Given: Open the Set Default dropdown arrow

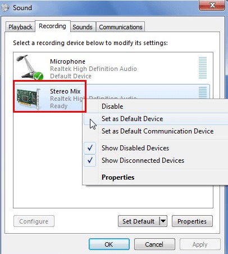Looking at the screenshot, I should [x=163, y=221].
